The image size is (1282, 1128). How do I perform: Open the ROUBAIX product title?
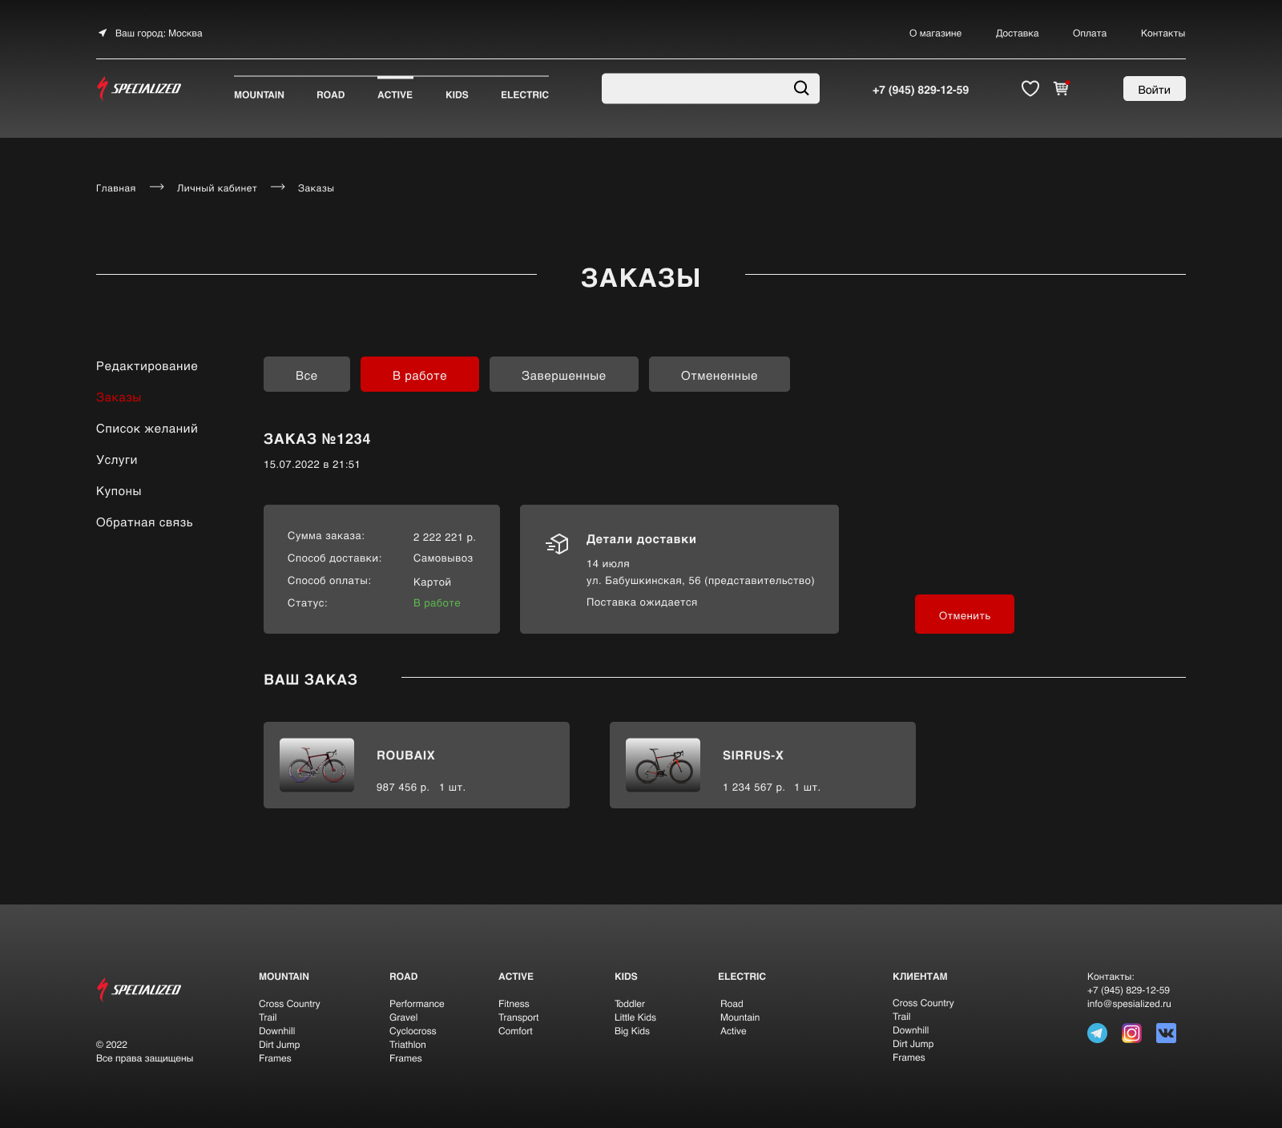[x=406, y=755]
